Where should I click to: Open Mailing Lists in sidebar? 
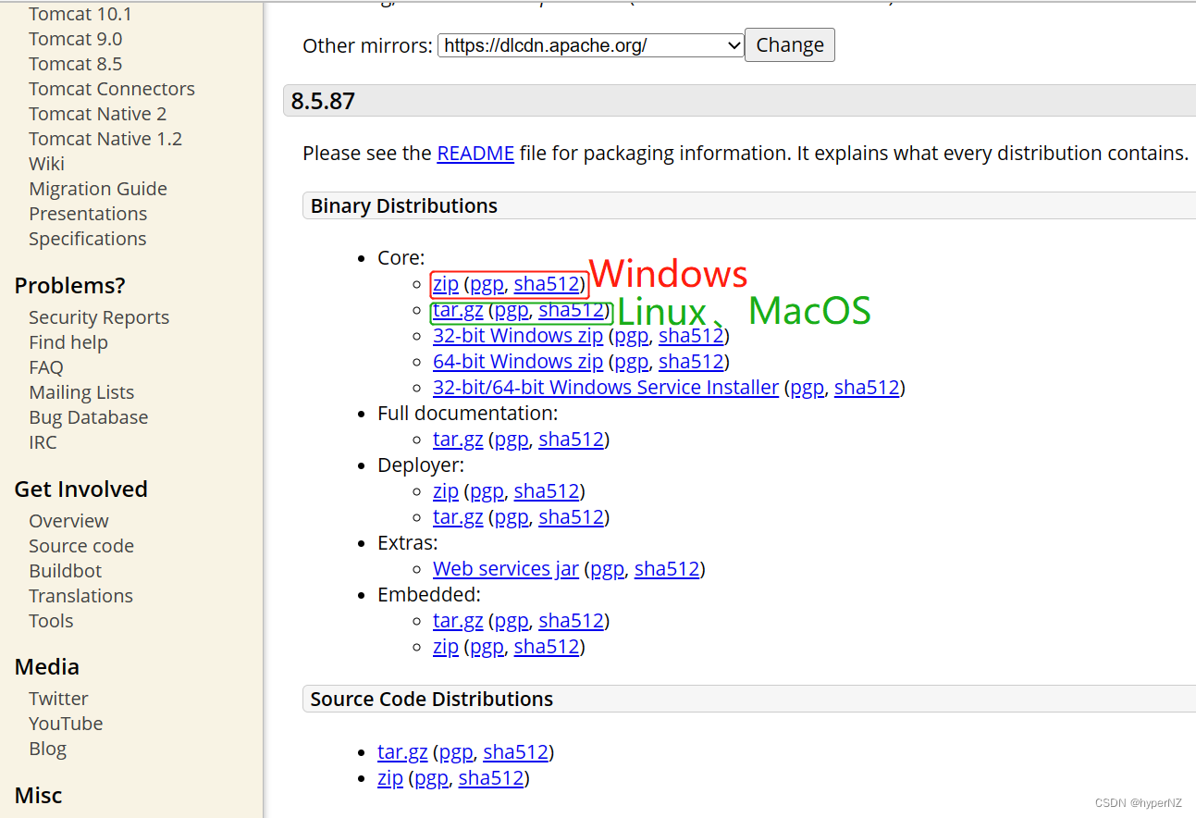(x=81, y=392)
